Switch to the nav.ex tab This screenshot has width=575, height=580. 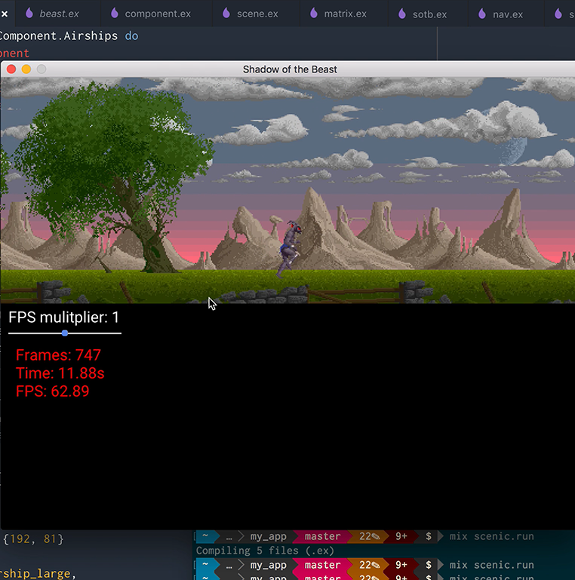507,14
